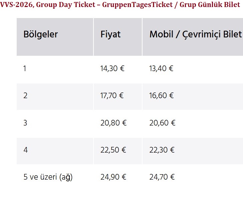Click zone 3 in the Bölgeler column
The width and height of the screenshot is (243, 209).
tap(25, 123)
